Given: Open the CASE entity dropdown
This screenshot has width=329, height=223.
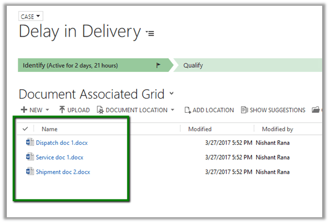Looking at the screenshot, I should tap(31, 17).
